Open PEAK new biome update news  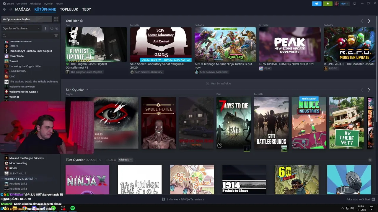[290, 44]
